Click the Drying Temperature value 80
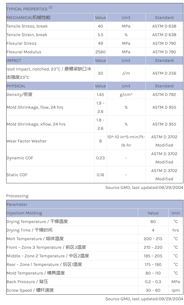Screen dimensions: 184x305 click(x=153, y=221)
